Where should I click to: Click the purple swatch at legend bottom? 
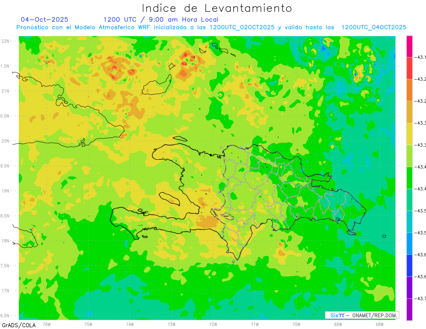(x=409, y=309)
